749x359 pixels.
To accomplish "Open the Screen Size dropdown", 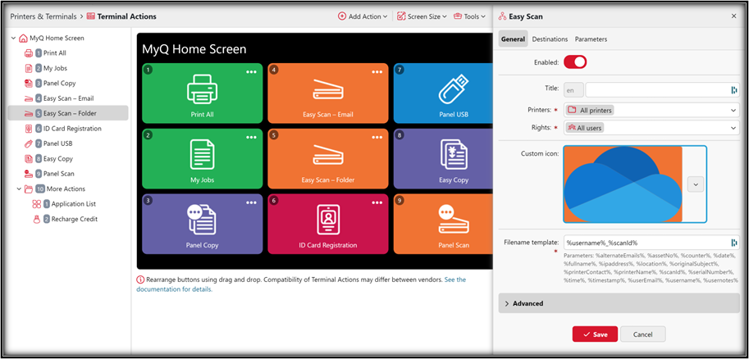I will 422,16.
